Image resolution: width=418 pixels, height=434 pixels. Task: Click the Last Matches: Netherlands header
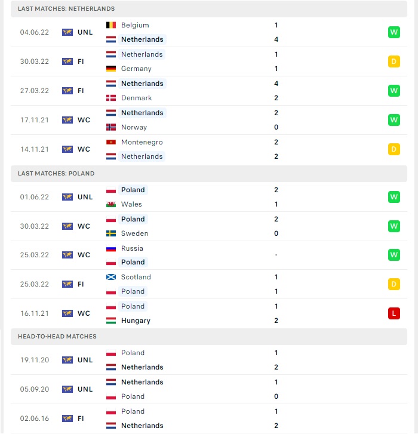[x=209, y=8]
